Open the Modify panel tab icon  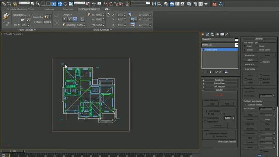tap(208, 34)
